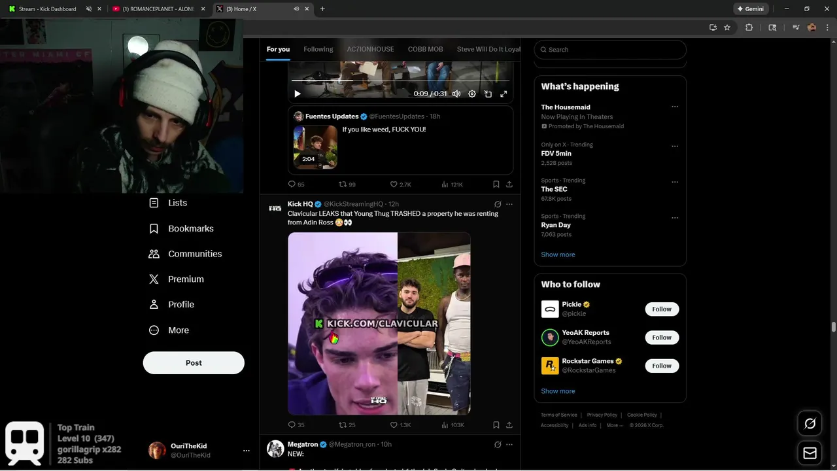Screen dimensions: 837x471
Task: Open more options for Ryan Day trend
Action: coord(675,218)
